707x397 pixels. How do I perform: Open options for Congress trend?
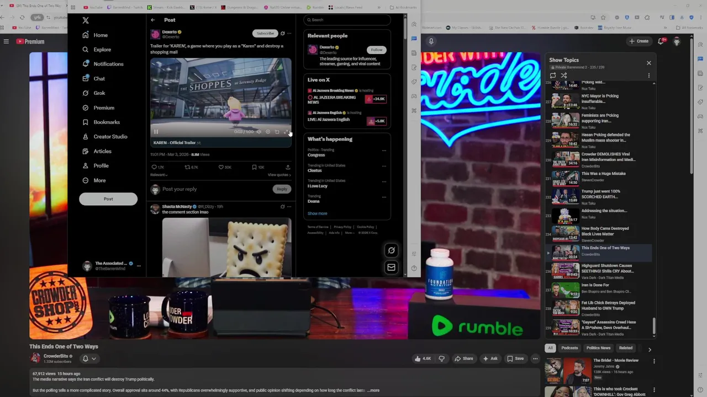click(x=384, y=151)
